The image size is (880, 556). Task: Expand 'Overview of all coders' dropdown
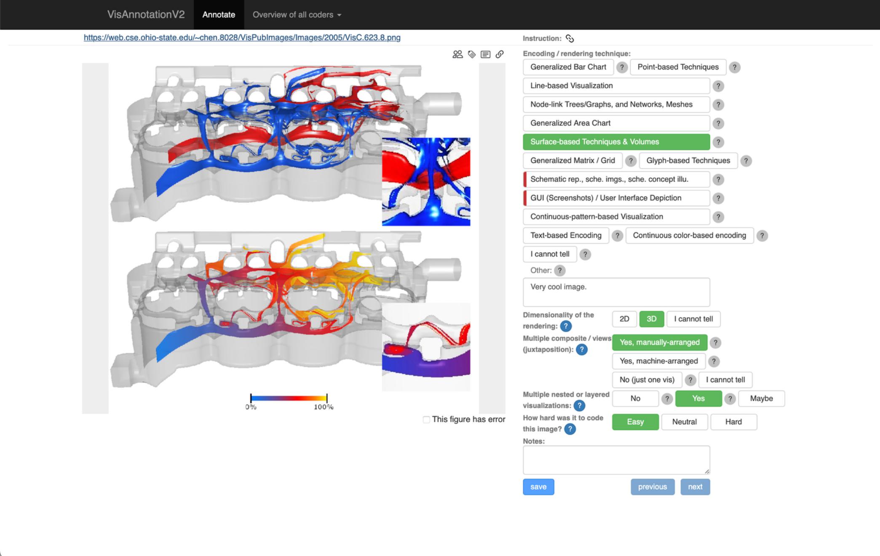[x=297, y=15]
